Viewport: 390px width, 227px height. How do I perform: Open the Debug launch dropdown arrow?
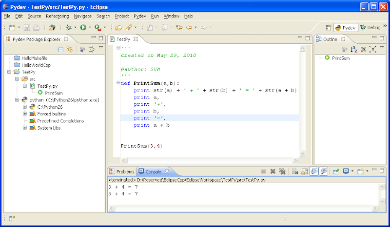coord(75,27)
